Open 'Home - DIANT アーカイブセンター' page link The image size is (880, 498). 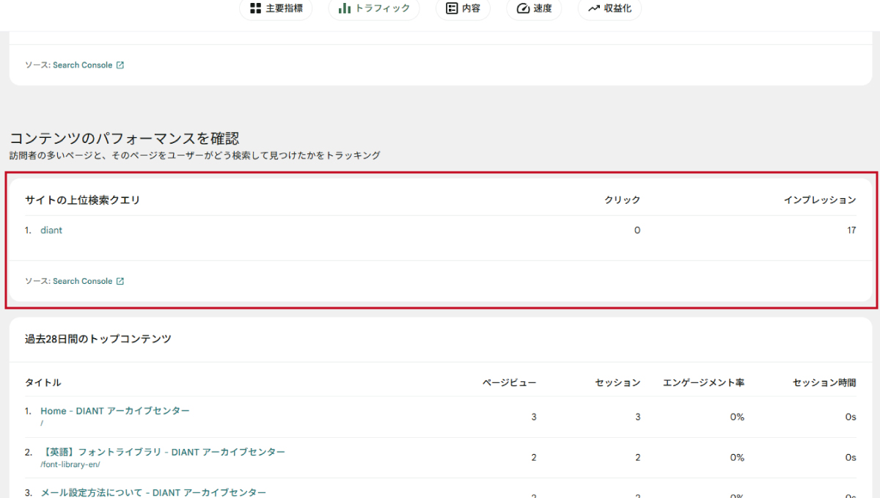pos(114,411)
